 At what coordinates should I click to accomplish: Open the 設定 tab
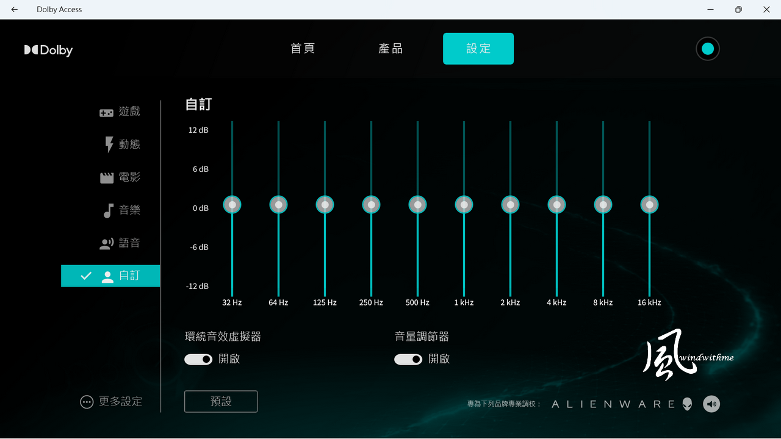click(x=478, y=49)
